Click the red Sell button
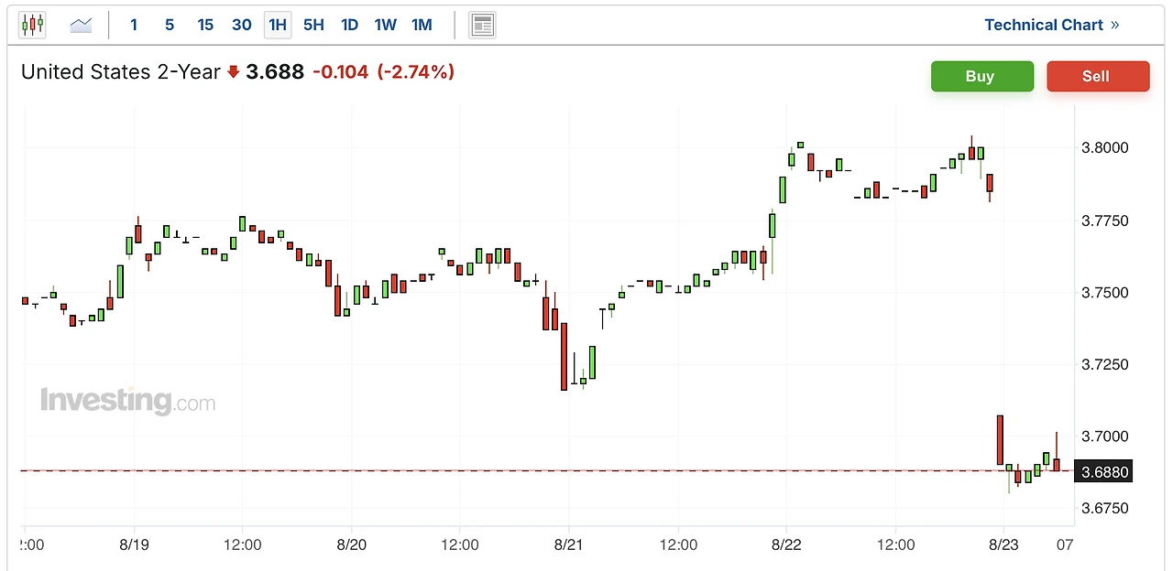This screenshot has width=1173, height=571. (x=1098, y=76)
